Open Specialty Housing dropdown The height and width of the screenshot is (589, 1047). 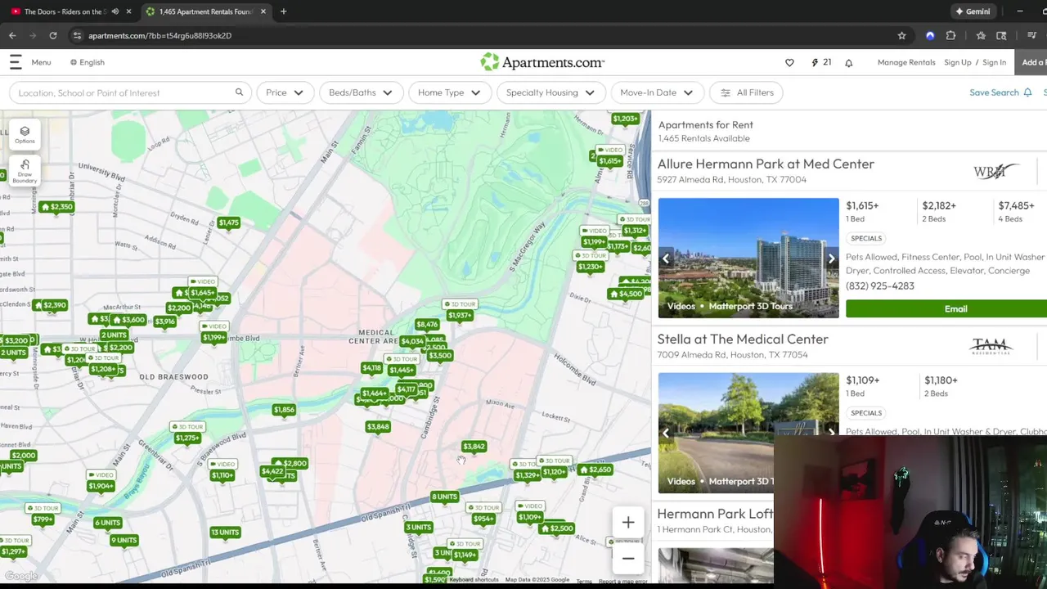point(550,92)
